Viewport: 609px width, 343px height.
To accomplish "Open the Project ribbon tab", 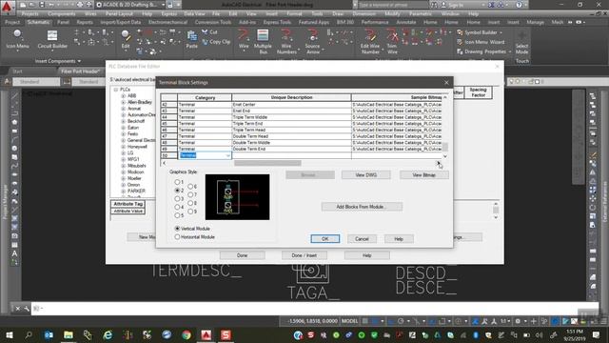I will click(x=12, y=22).
